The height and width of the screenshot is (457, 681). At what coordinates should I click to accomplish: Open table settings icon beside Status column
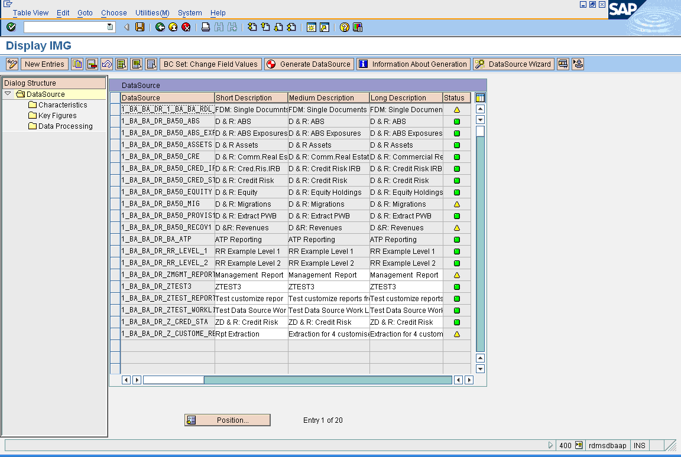point(480,98)
